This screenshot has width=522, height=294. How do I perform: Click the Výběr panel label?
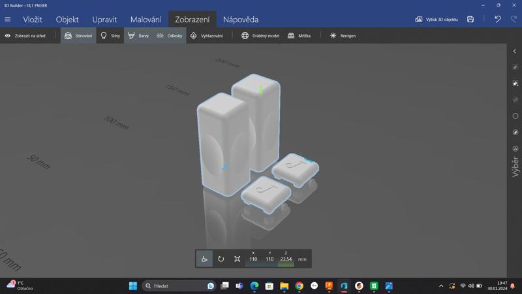point(515,167)
